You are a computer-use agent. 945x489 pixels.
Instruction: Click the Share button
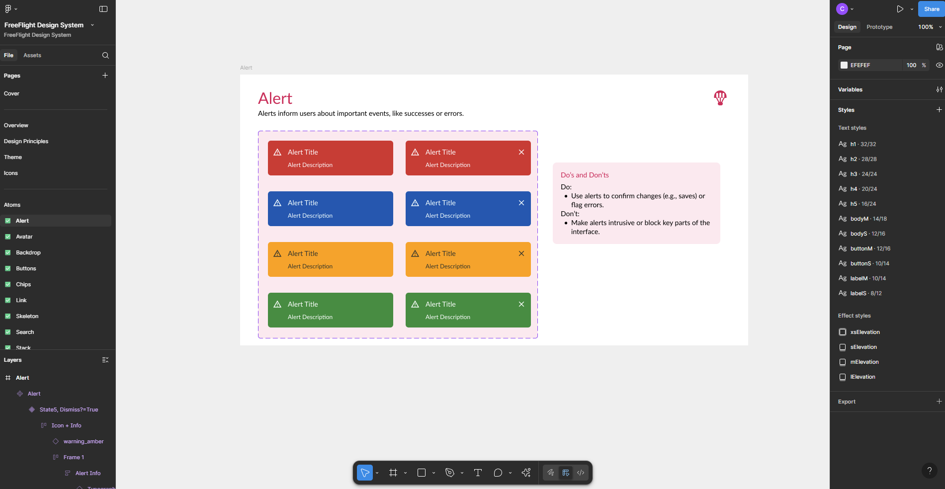point(931,9)
